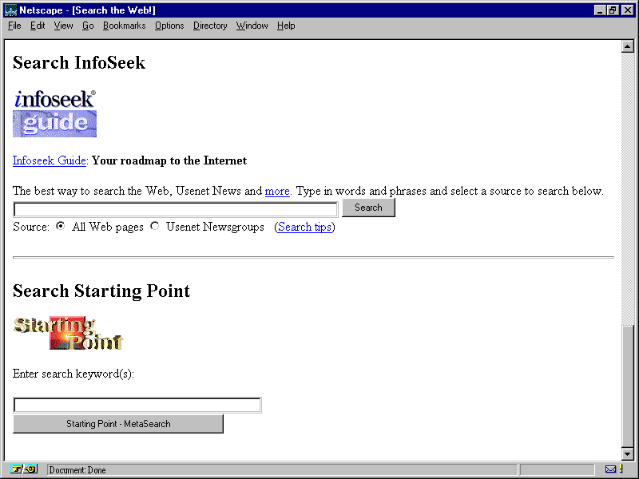The width and height of the screenshot is (639, 479).
Task: Click the Starting Point logo image
Action: point(68,334)
